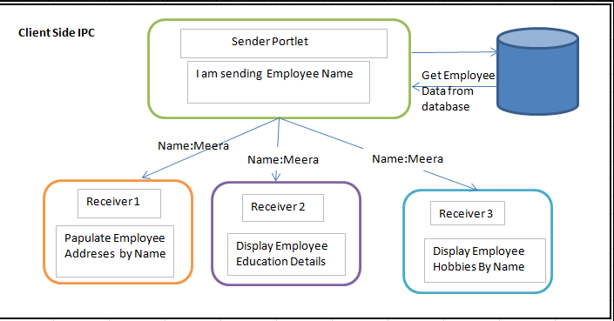The width and height of the screenshot is (614, 321).
Task: Click the Receiver 2 label box
Action: tap(283, 208)
